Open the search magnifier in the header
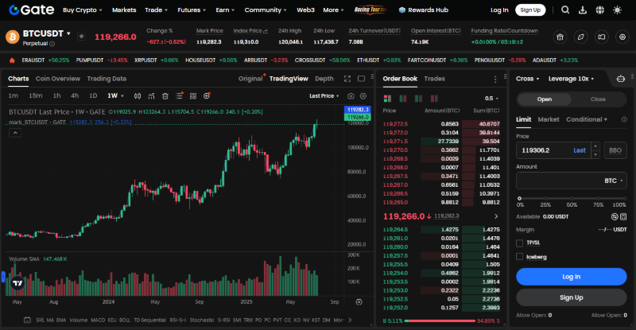The width and height of the screenshot is (636, 330). 565,10
